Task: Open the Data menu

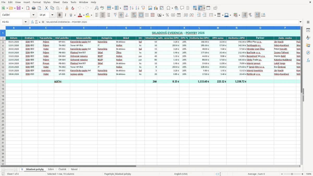Action: point(65,2)
